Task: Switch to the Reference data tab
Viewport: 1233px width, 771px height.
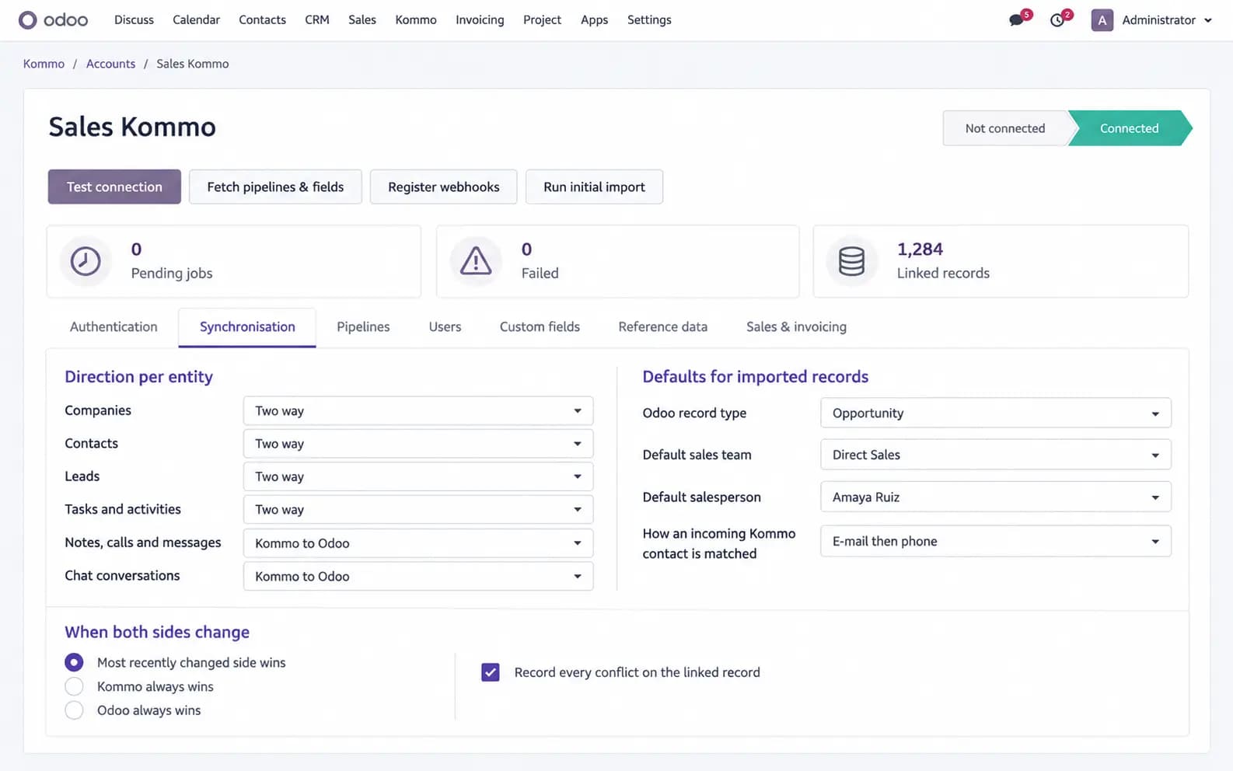Action: (x=663, y=326)
